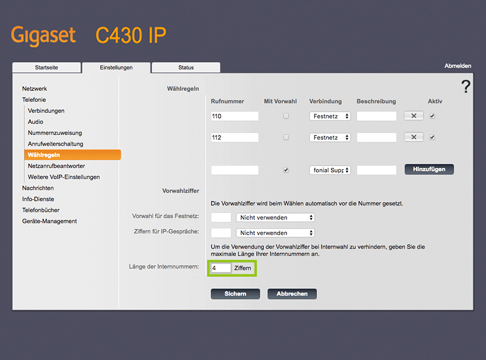This screenshot has height=360, width=486.
Task: Expand Vorwahl für das Festnetz usage dropdown
Action: (275, 218)
